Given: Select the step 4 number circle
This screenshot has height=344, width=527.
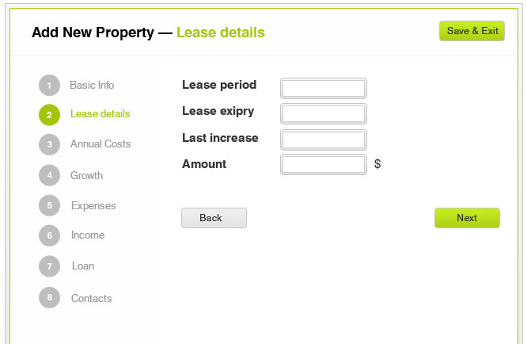Looking at the screenshot, I should [49, 175].
